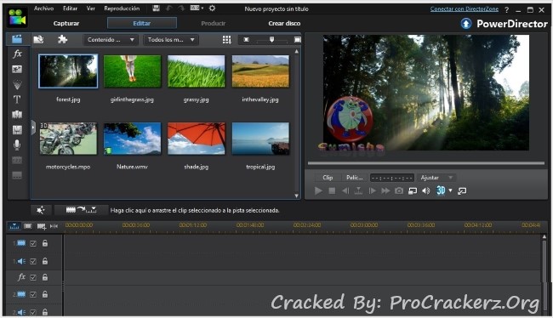
Task: Toggle 3D preview mode
Action: (441, 190)
